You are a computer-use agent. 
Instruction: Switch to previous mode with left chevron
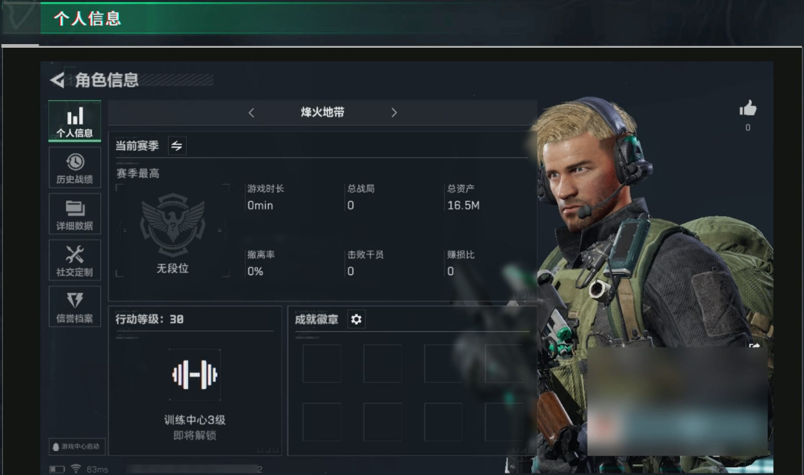tap(251, 112)
